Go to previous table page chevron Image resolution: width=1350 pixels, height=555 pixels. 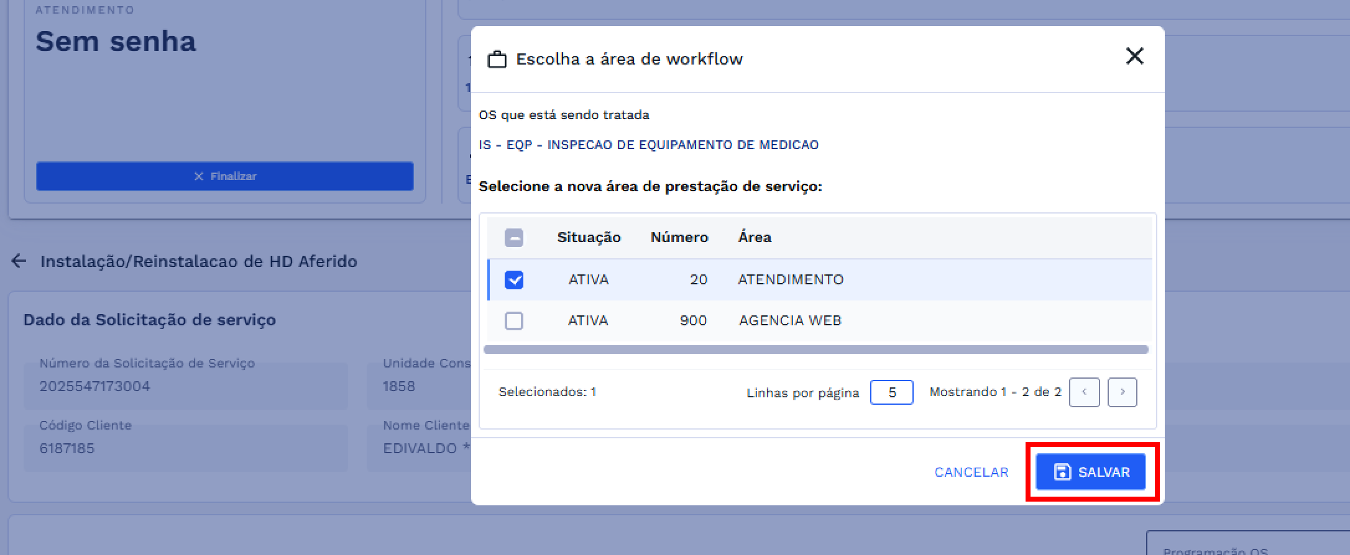tap(1084, 392)
